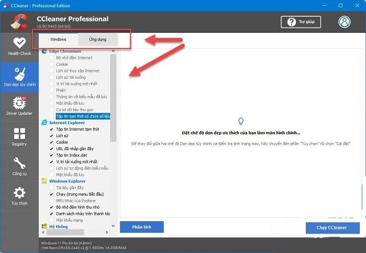Screen dimensions: 366x253
Task: Click MRU khác của Explorer
Action: (x=76, y=201)
